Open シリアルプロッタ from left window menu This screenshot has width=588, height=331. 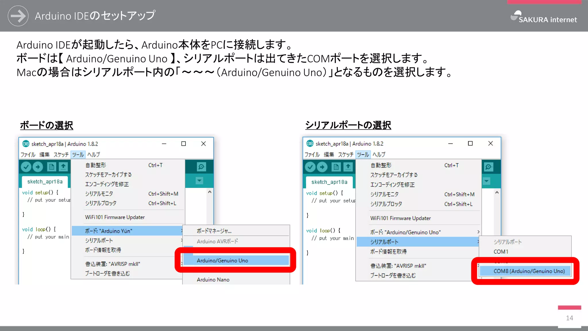point(127,203)
